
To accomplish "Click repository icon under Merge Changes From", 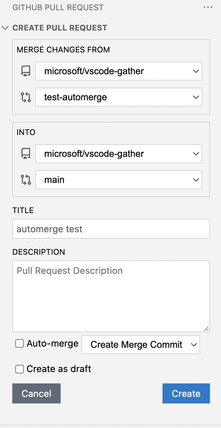I will [x=26, y=71].
